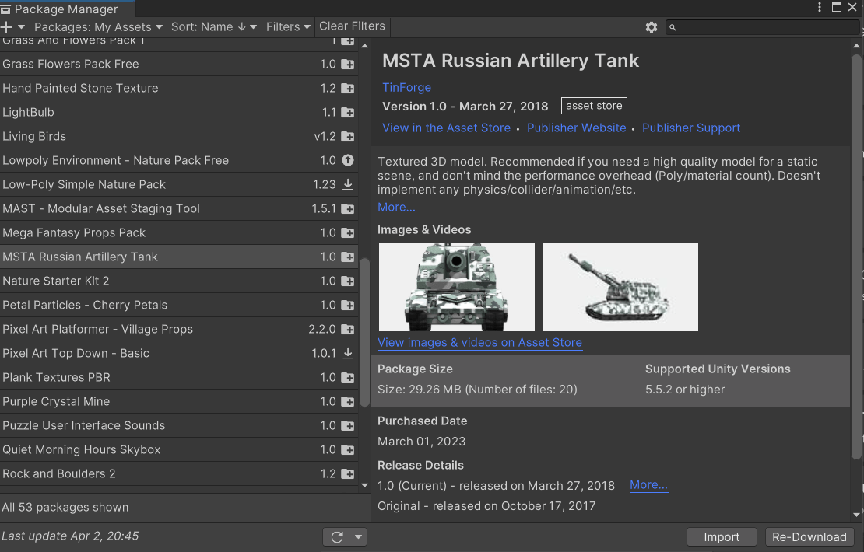Select the Nature Starter Kit 2 package
Screen dimensions: 864x552
click(x=178, y=281)
